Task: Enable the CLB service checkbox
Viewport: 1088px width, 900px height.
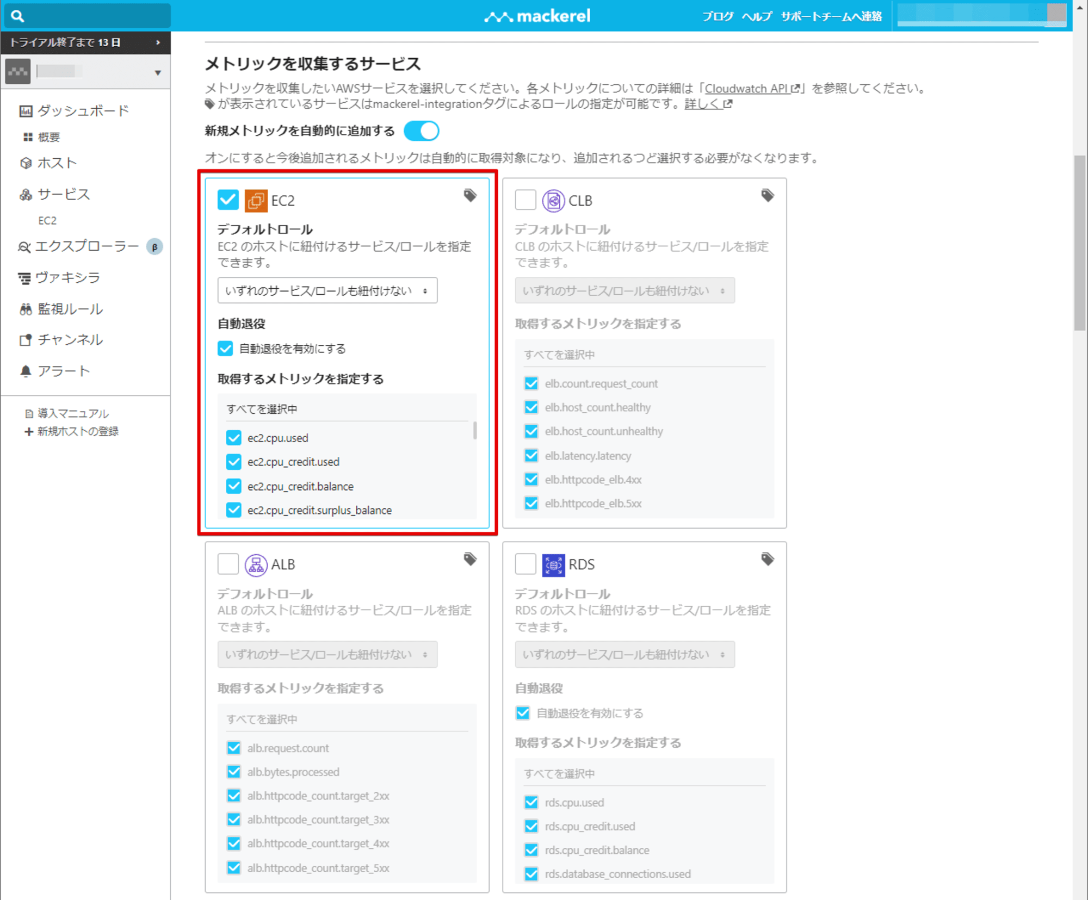Action: pos(526,200)
